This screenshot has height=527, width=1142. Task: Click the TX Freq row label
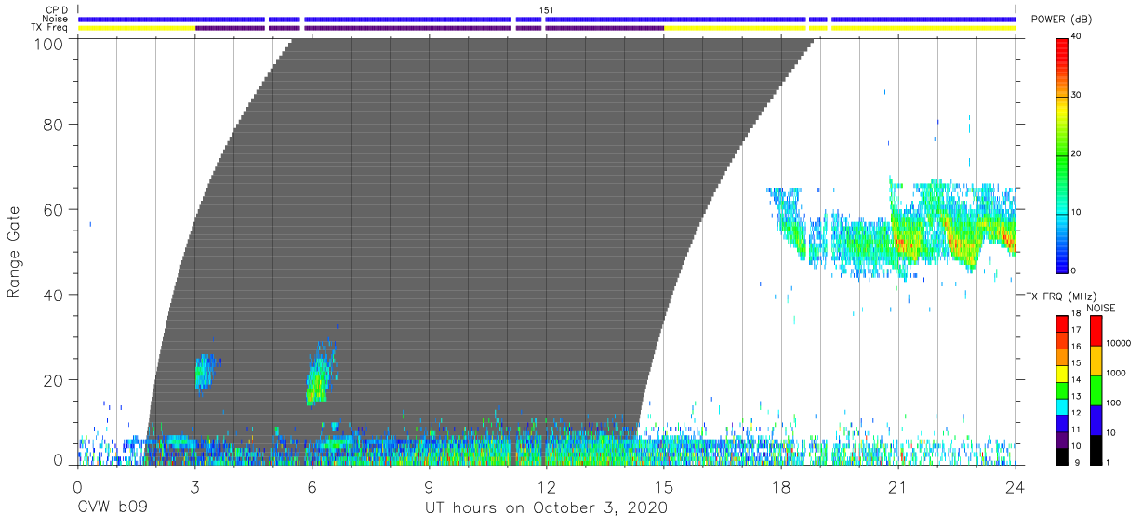point(50,28)
